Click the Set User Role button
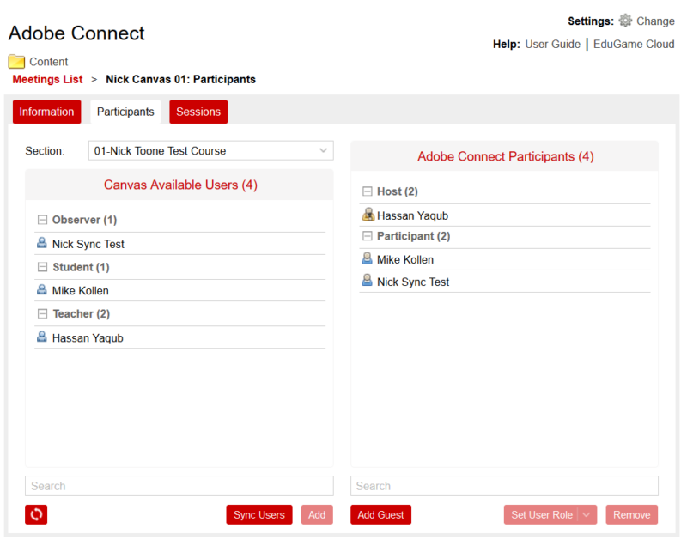Screen dimensions: 687x546 click(541, 515)
